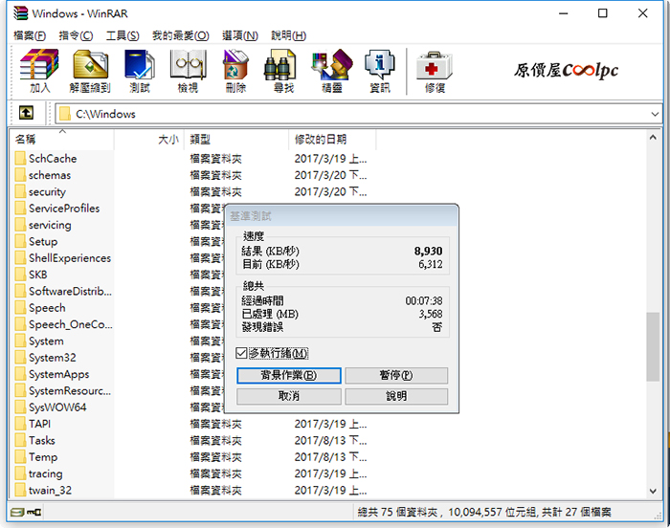Sort by Modified date (修改的日期) header
The height and width of the screenshot is (528, 670).
coord(332,140)
